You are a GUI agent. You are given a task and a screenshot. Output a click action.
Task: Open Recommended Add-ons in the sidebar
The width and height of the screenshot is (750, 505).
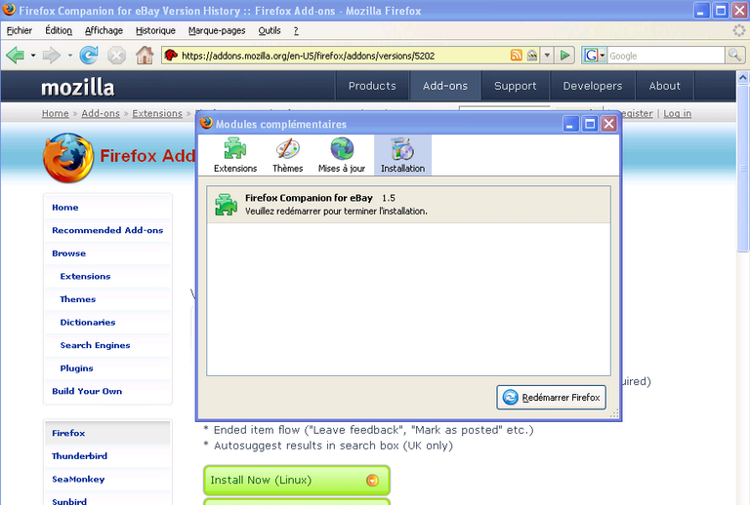[x=107, y=230]
